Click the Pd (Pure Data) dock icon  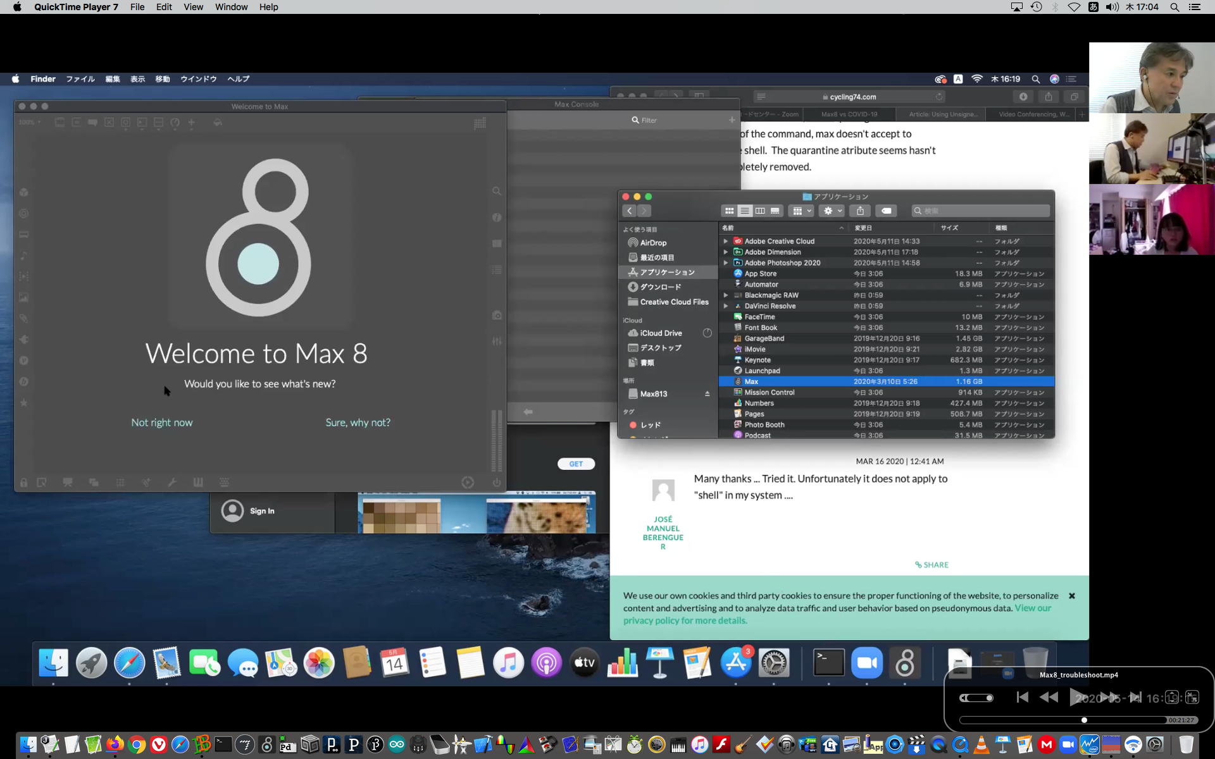[288, 744]
